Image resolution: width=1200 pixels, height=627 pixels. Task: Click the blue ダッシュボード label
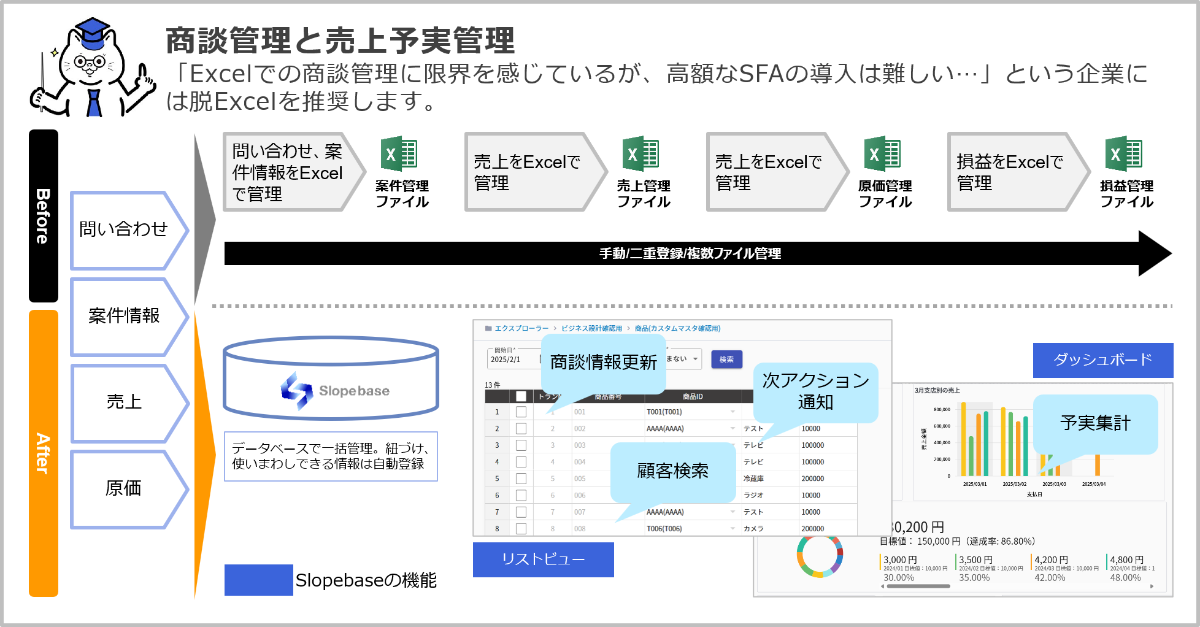[x=1103, y=360]
